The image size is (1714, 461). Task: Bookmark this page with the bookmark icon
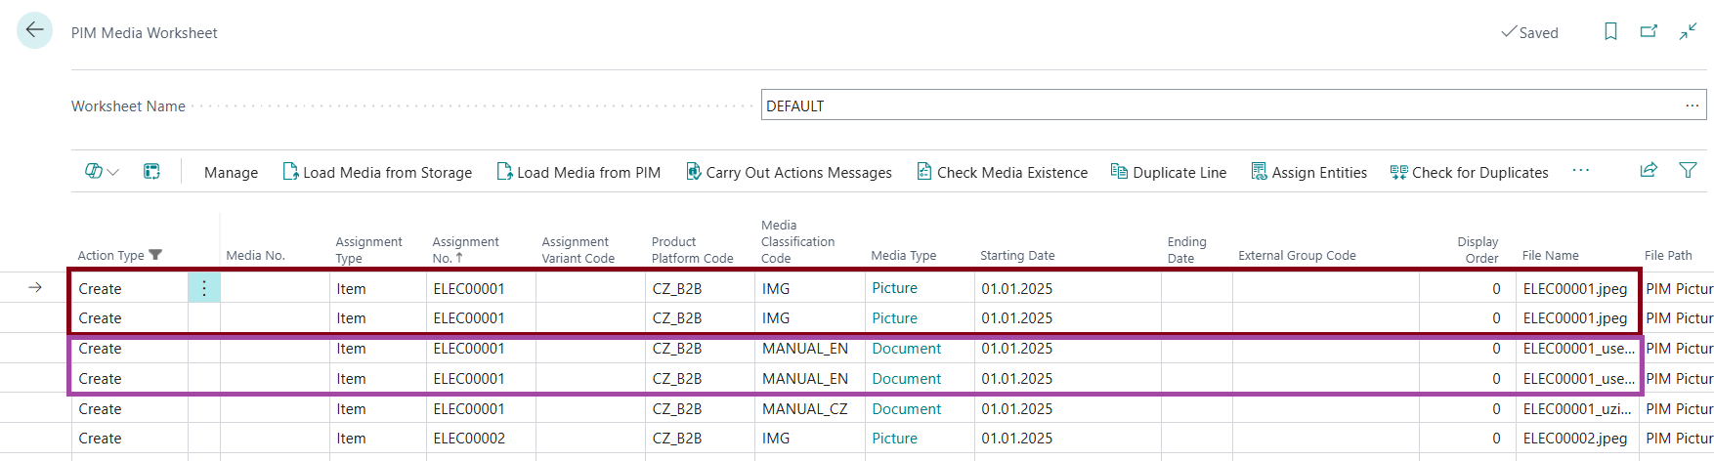[x=1610, y=32]
